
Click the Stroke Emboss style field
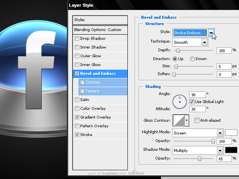pyautogui.click(x=190, y=33)
